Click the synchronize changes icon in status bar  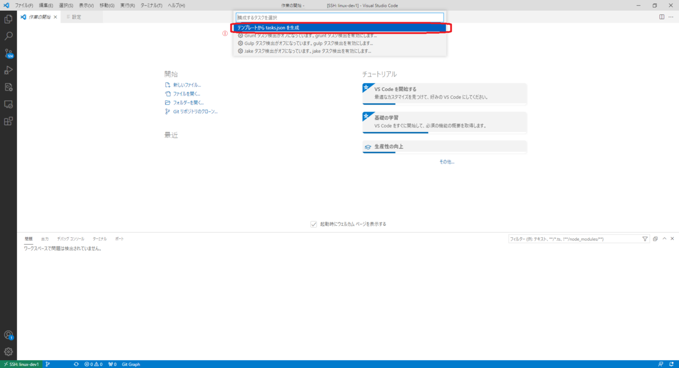[76, 364]
